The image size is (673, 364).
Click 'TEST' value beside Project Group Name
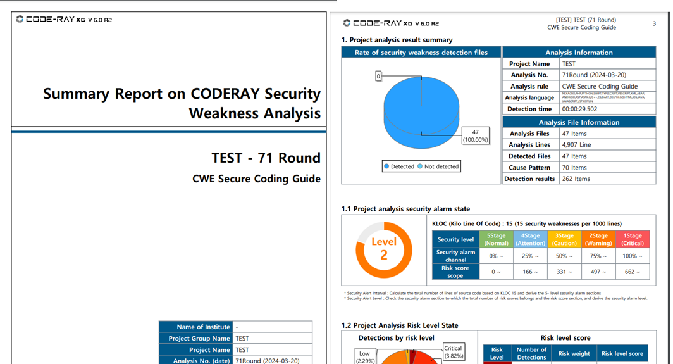coord(242,338)
